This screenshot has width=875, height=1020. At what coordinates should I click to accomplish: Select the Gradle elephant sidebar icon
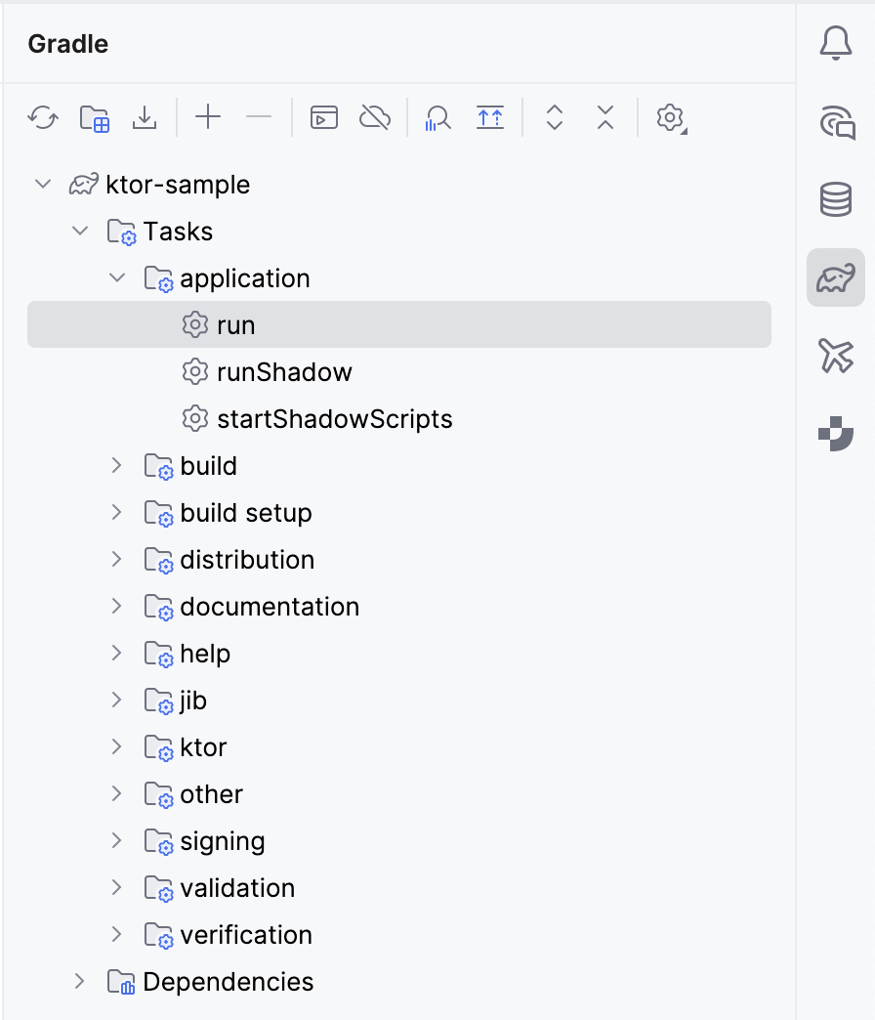point(835,277)
